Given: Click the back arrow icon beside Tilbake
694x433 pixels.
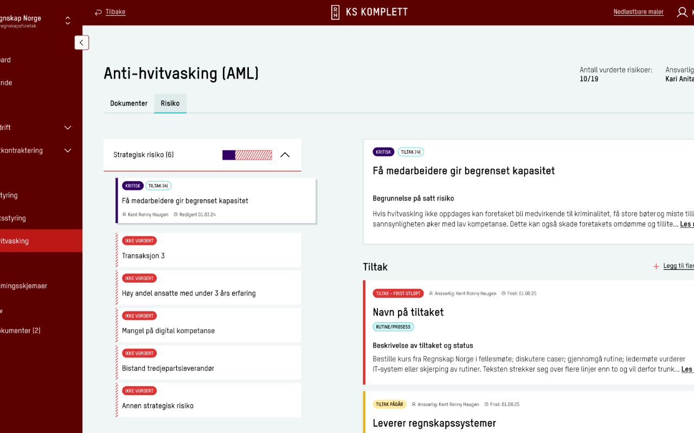Looking at the screenshot, I should tap(98, 12).
